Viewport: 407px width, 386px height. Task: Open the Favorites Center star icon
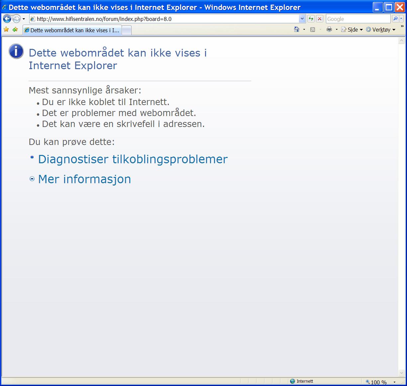(6, 30)
